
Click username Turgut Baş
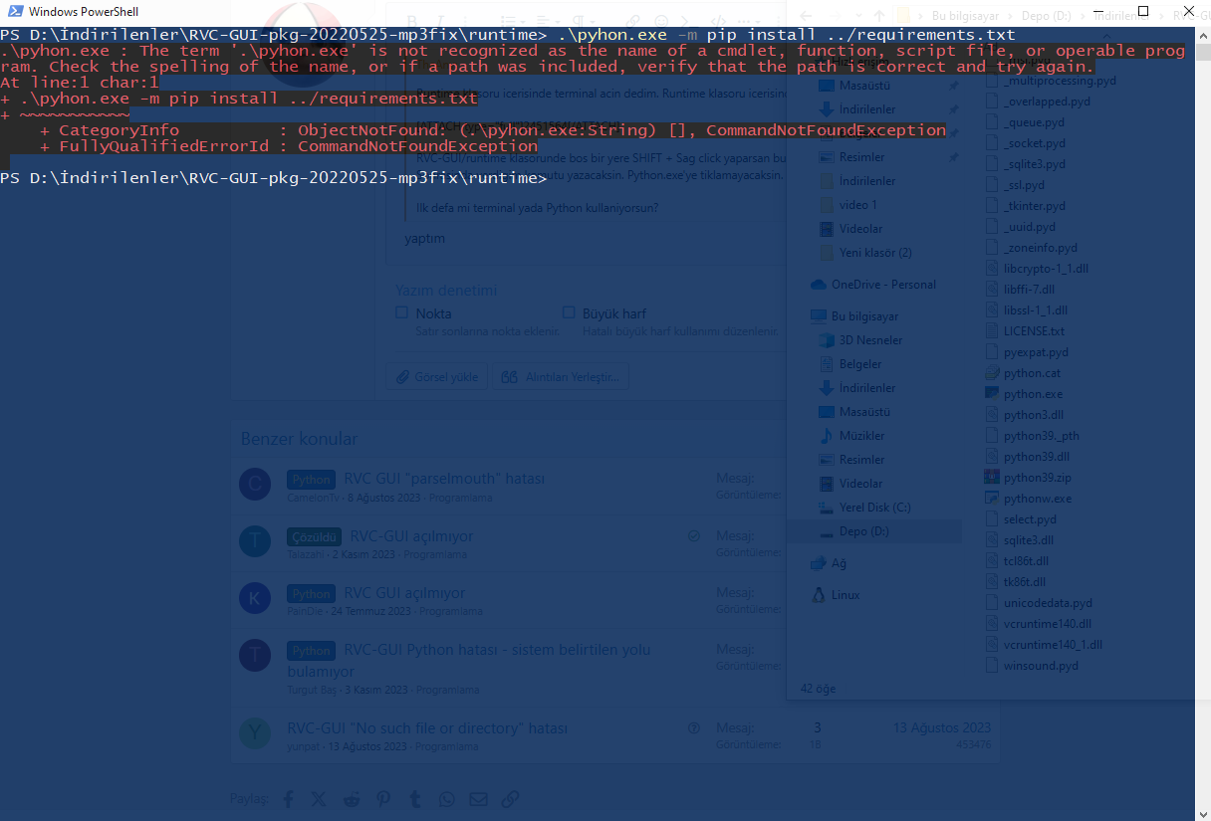pos(314,690)
